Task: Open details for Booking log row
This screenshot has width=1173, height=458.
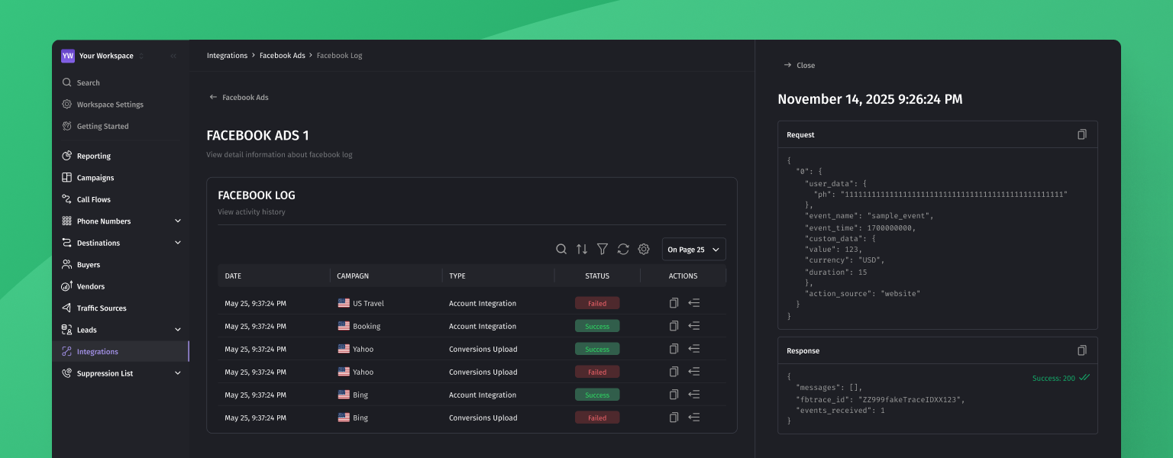Action: pos(694,326)
